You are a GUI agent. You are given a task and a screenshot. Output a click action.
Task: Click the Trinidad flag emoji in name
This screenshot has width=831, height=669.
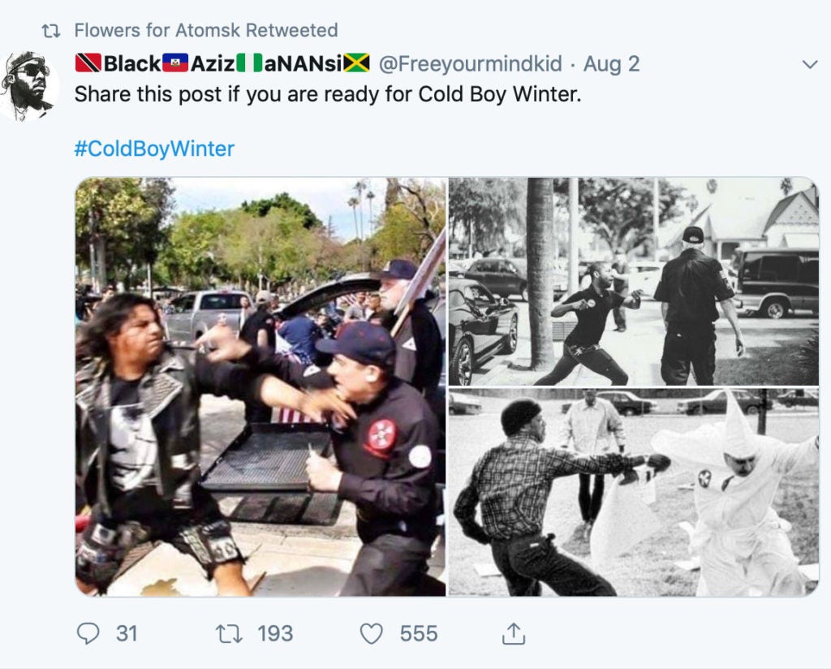[88, 63]
